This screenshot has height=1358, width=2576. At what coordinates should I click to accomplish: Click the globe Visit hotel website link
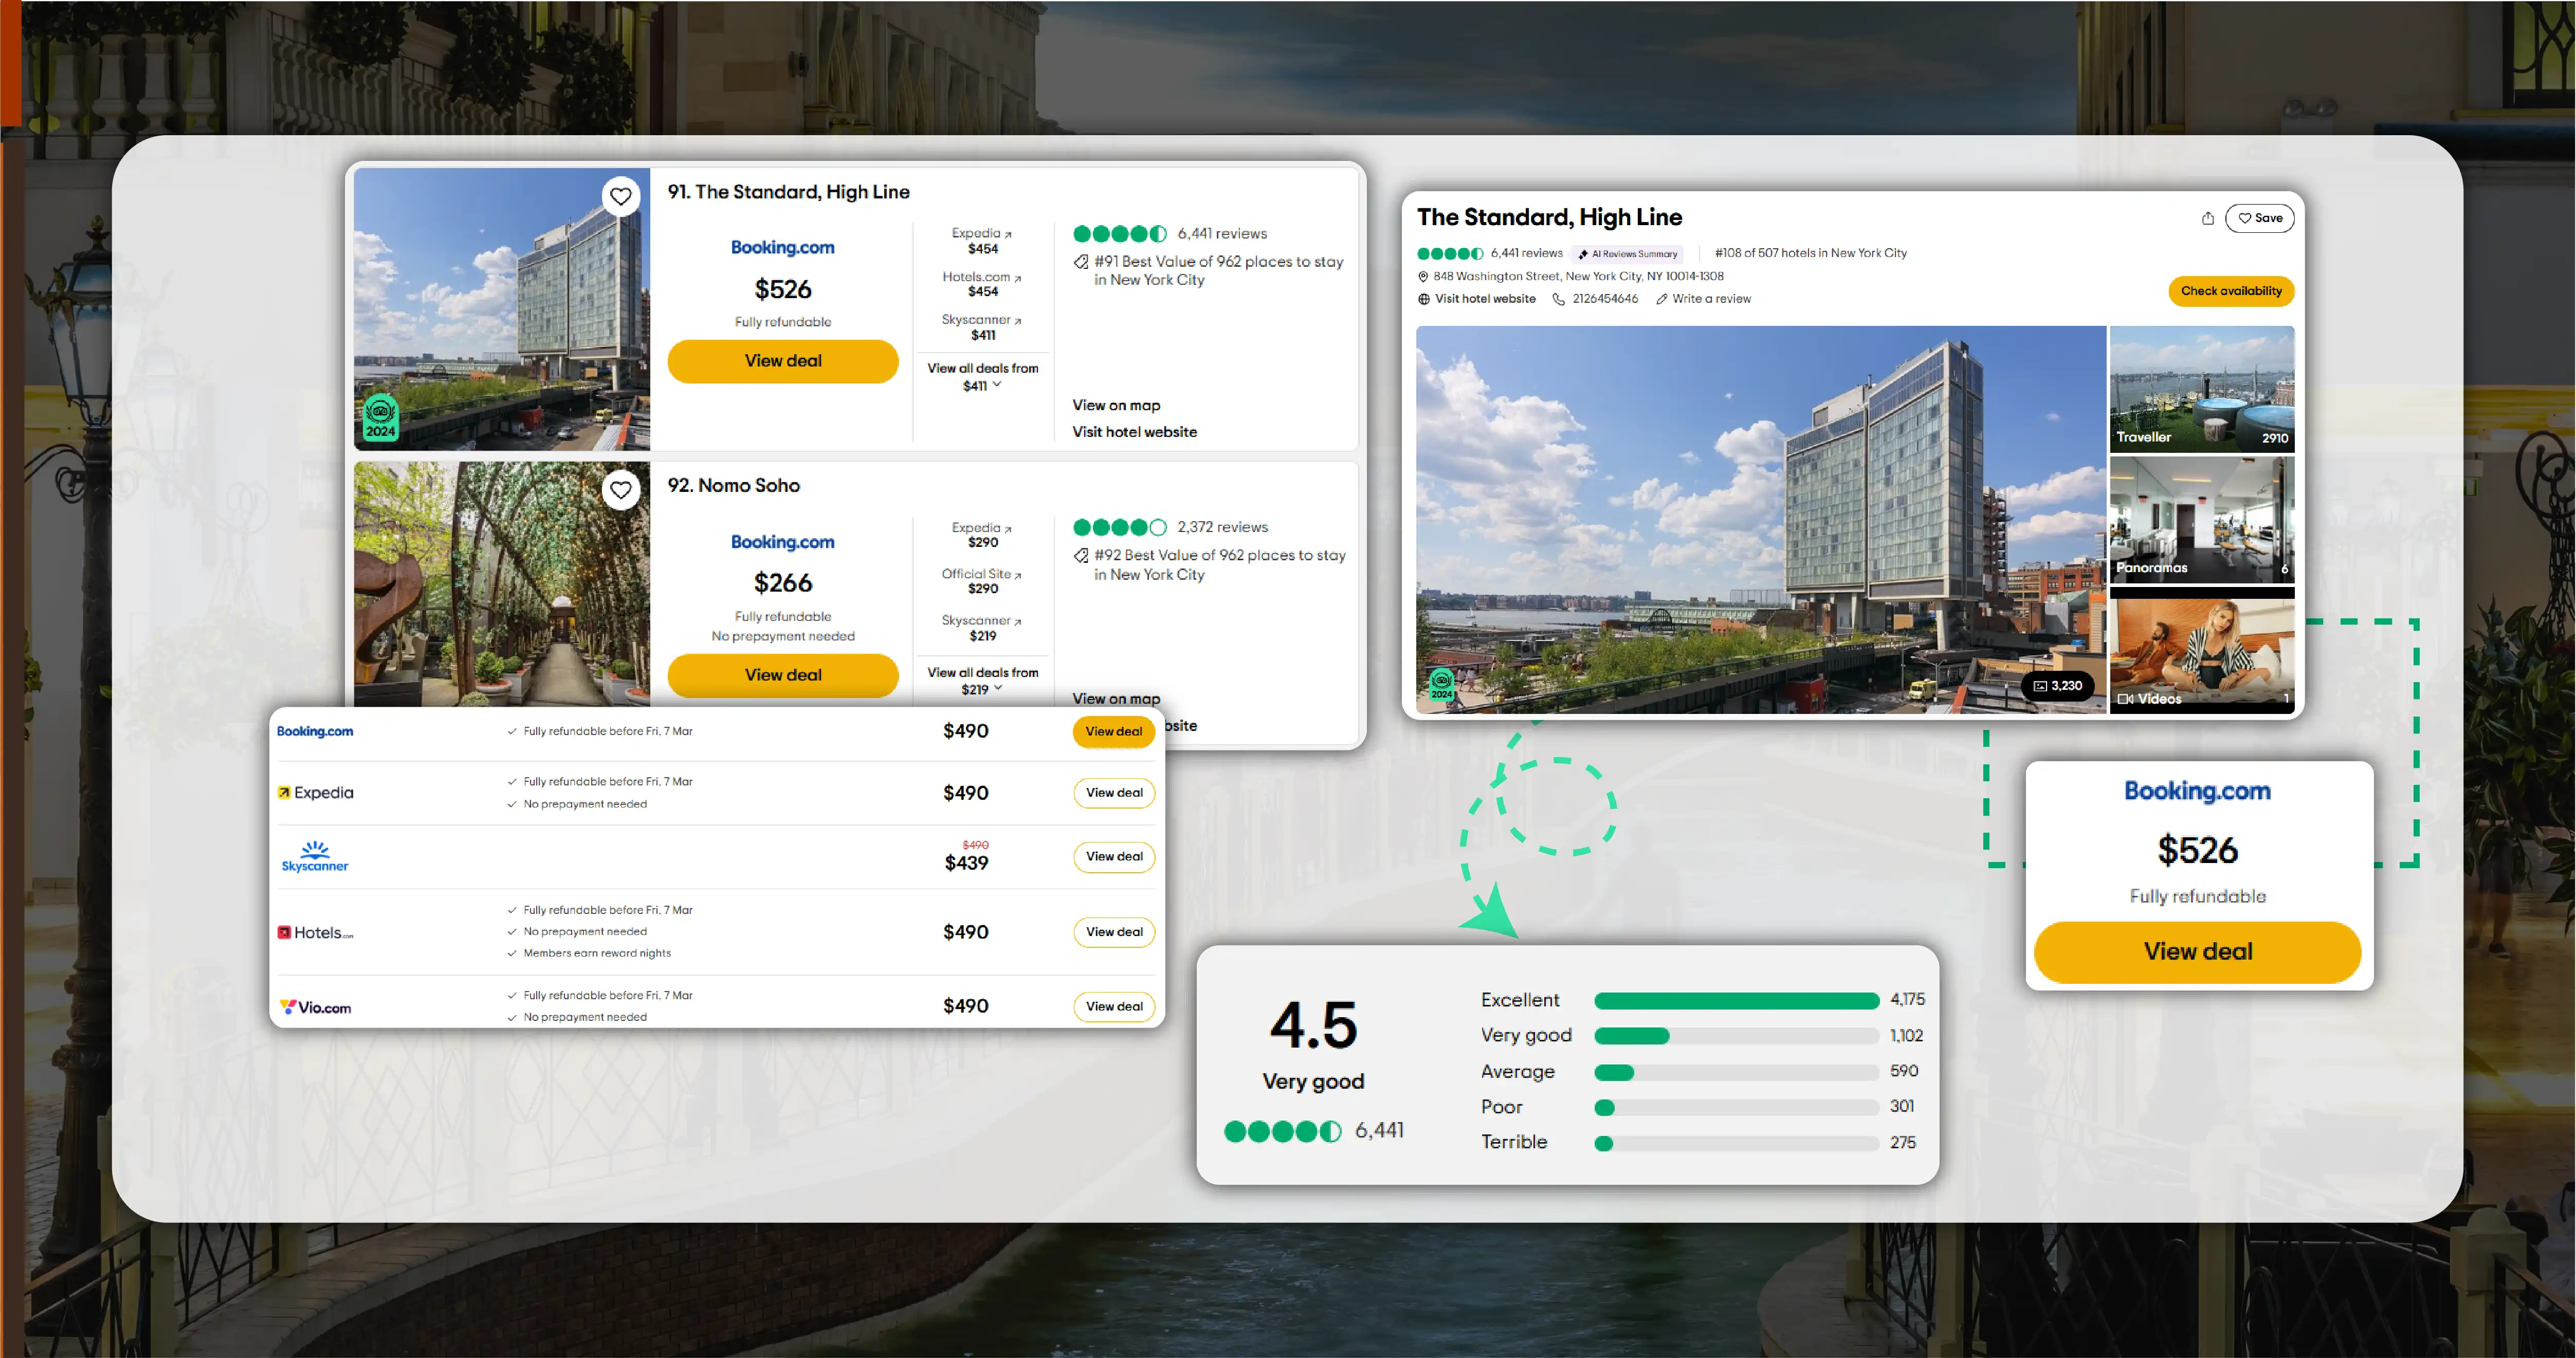click(x=1477, y=299)
